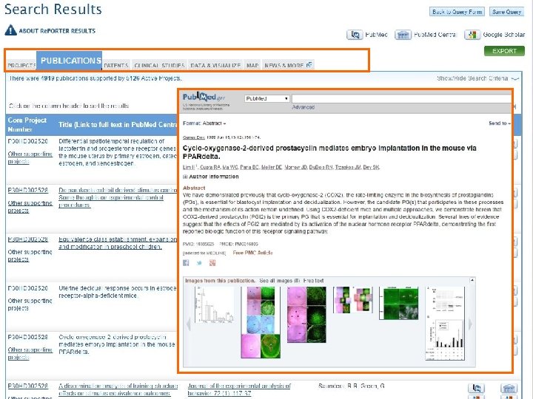
Task: Expand the Author information section
Action: 211,177
